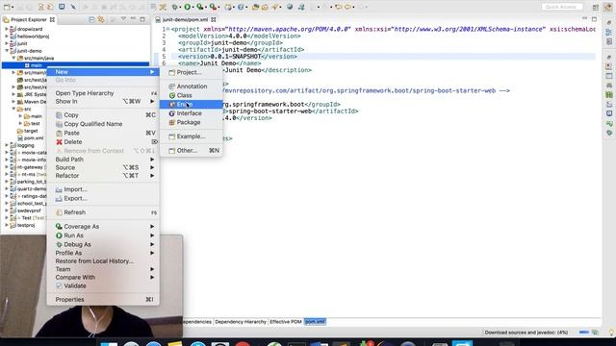Toggle Validate in the context menu
The height and width of the screenshot is (346, 616).
coord(103,286)
